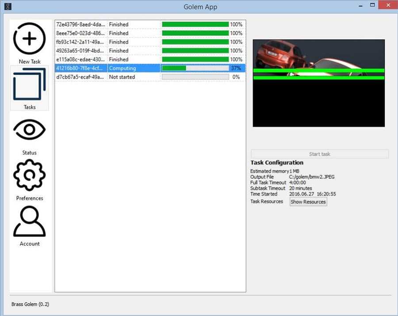This screenshot has height=316, width=398.
Task: Select the Computing task 41216b80-7f8e
Action: click(80, 69)
